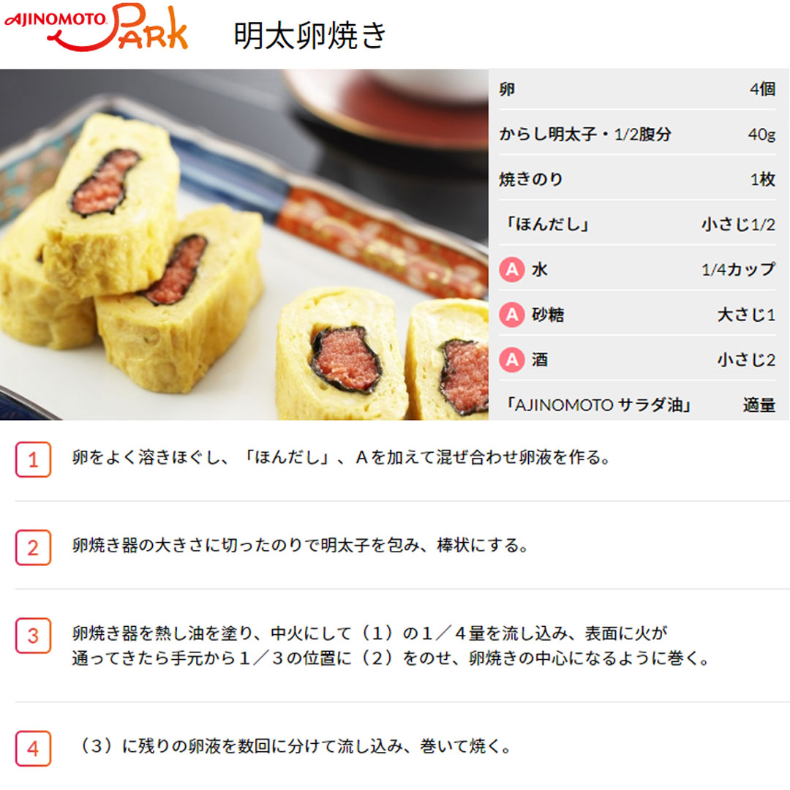Click the AJINOMOTO Park logo
This screenshot has height=790, width=790.
96,28
